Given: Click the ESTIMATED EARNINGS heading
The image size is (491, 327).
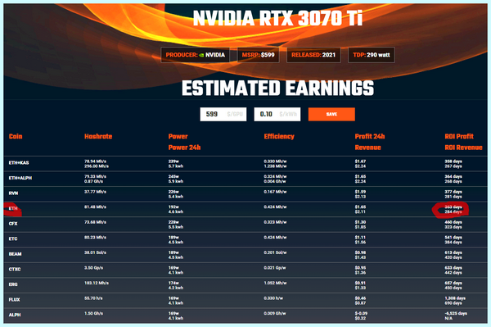Looking at the screenshot, I should click(x=277, y=88).
